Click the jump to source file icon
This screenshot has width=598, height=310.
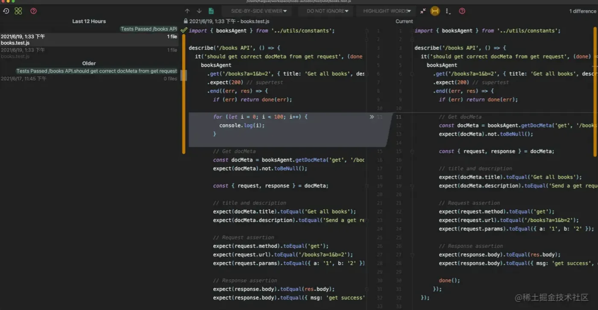point(211,11)
